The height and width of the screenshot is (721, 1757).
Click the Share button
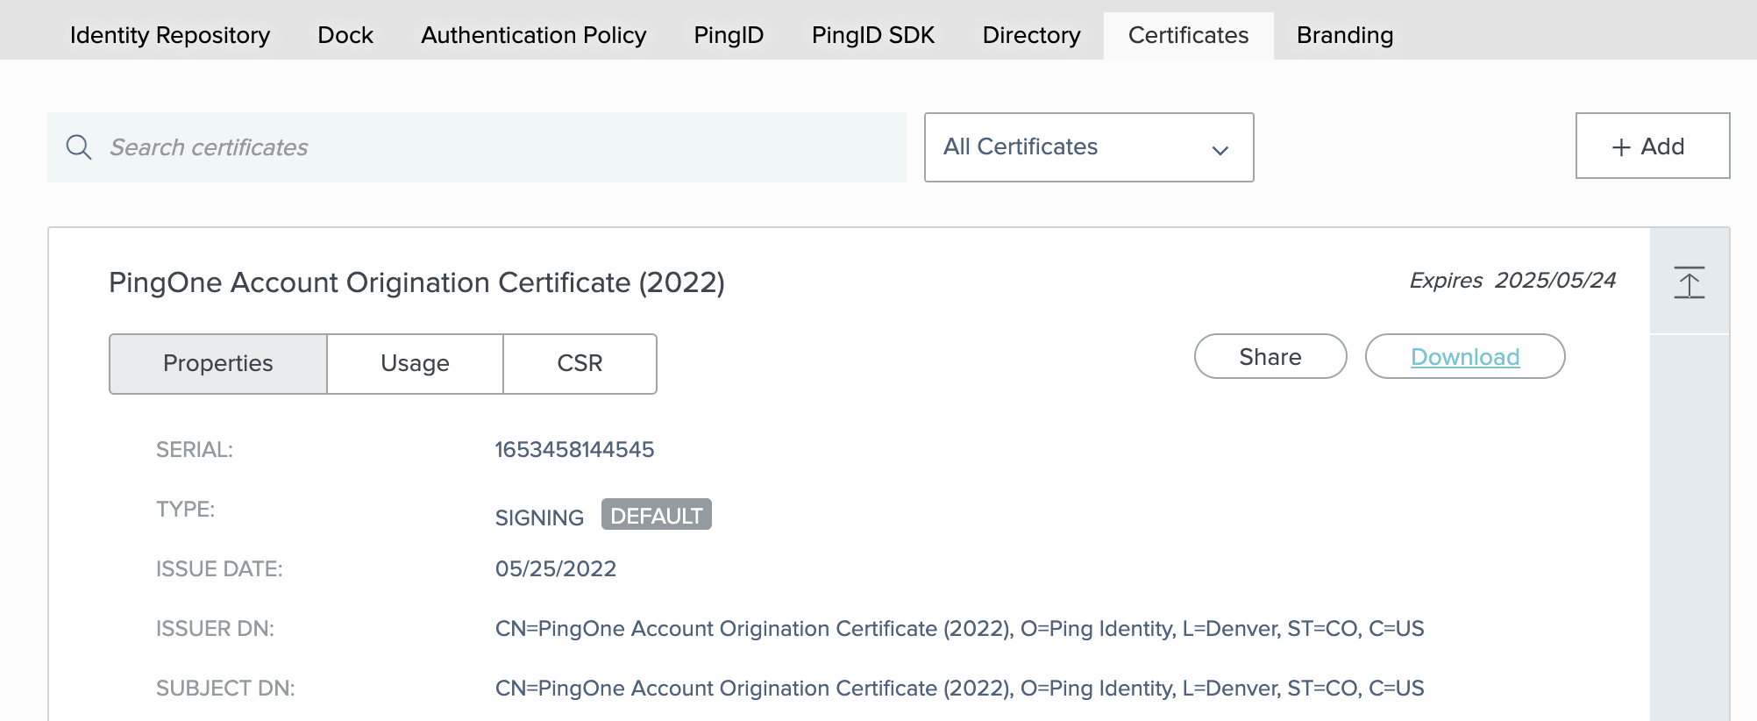point(1270,356)
